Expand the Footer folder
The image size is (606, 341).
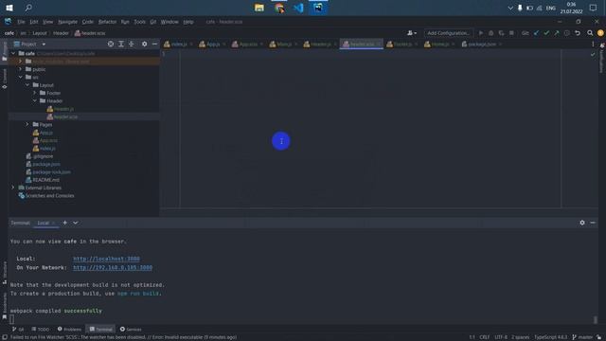click(35, 93)
